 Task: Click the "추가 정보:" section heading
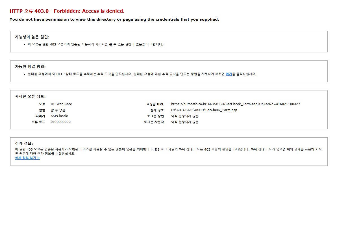coord(24,144)
